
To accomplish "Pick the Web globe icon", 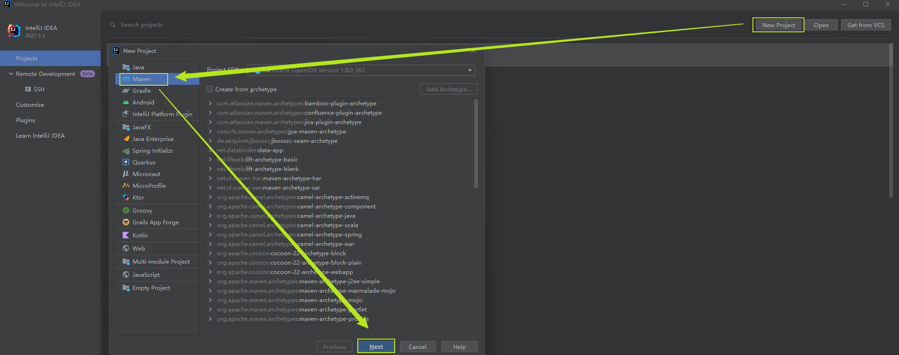I will click(125, 249).
